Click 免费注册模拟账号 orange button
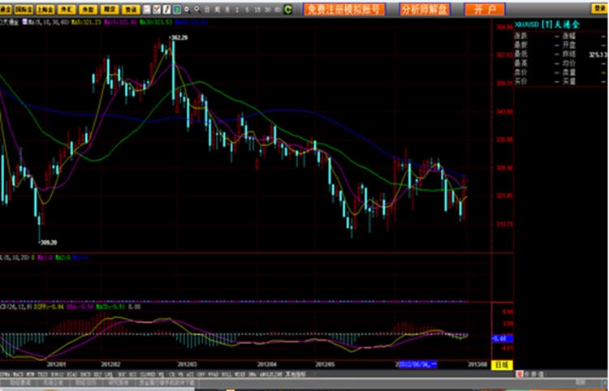The height and width of the screenshot is (391, 609). (344, 9)
